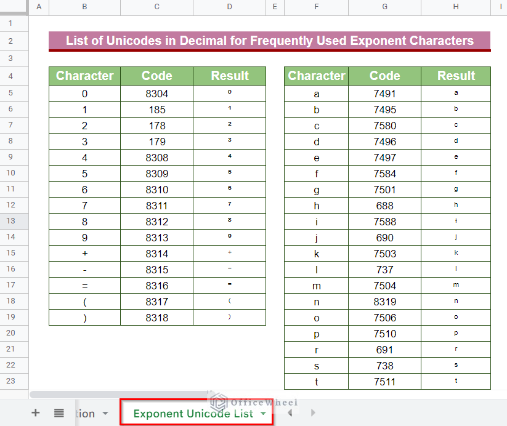This screenshot has height=426, width=507.
Task: Open the partially visible sheet tab dropdown
Action: click(x=104, y=413)
